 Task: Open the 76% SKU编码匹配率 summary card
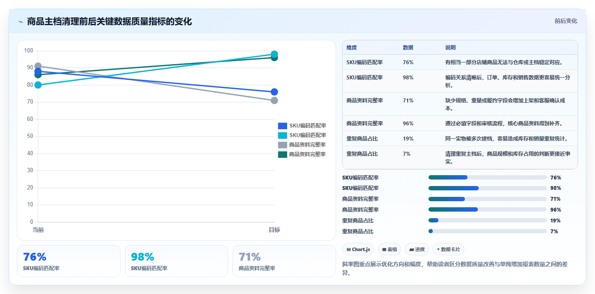pos(69,261)
